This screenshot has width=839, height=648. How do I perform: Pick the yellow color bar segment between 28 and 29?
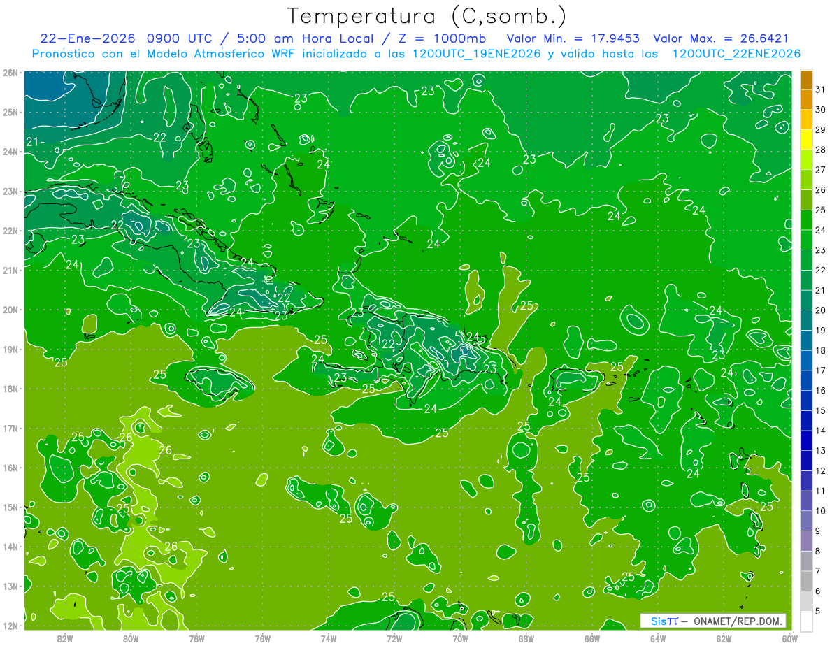(x=806, y=140)
